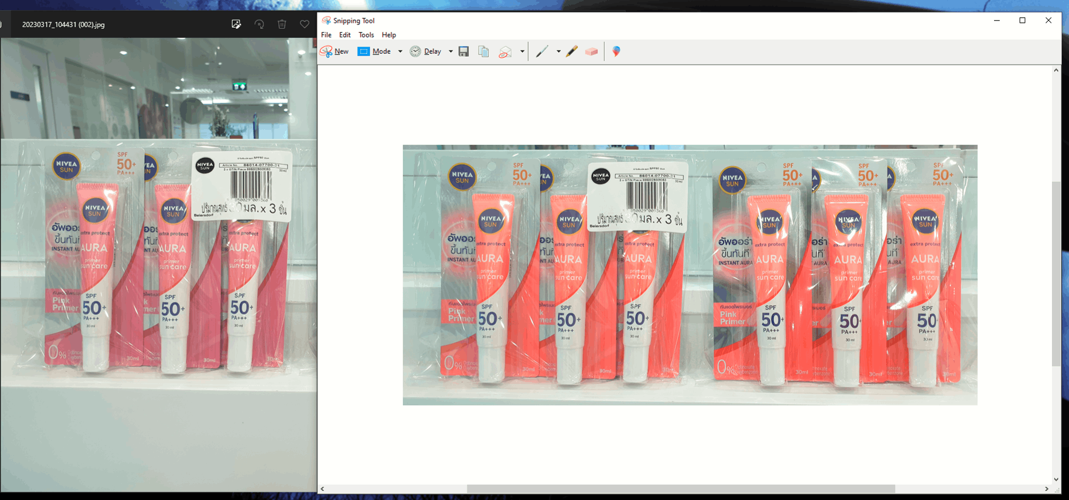This screenshot has height=500, width=1069.
Task: Close the Snipping Tool window
Action: [1049, 20]
